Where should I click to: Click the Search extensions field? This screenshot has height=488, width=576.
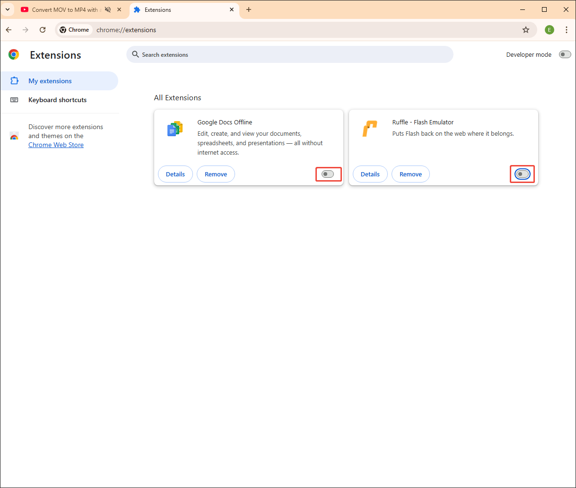pyautogui.click(x=290, y=54)
